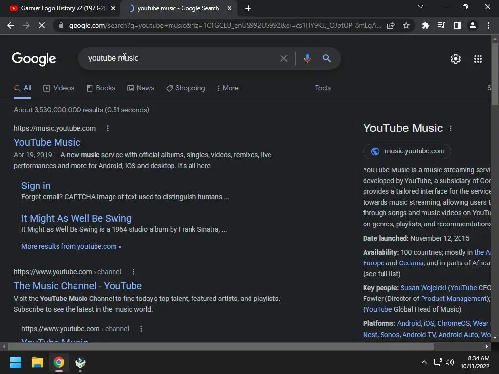Open the volume control in tray
The image size is (499, 374).
[449, 362]
